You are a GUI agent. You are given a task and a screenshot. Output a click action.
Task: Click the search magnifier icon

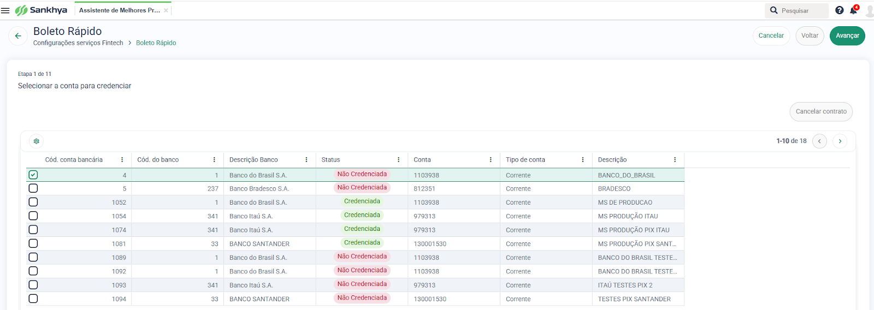[x=774, y=10]
